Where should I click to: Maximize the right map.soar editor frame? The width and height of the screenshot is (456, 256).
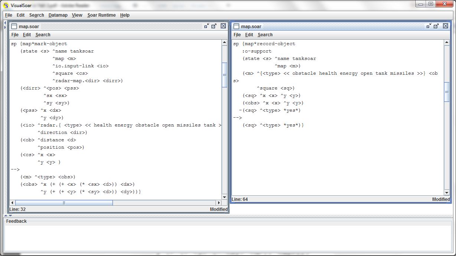pyautogui.click(x=436, y=26)
